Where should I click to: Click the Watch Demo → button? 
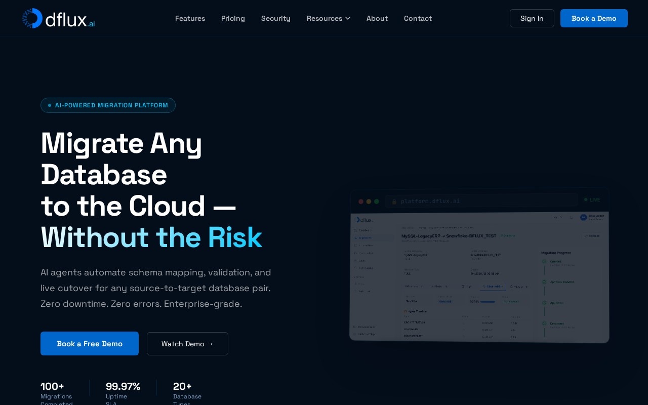coord(187,344)
